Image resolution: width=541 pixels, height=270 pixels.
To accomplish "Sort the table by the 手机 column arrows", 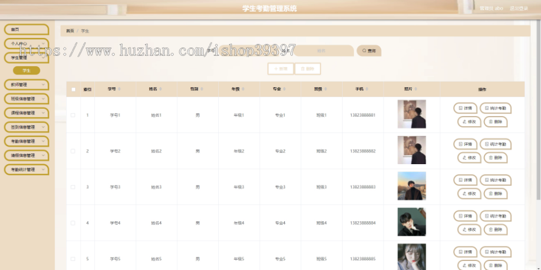I will [367, 89].
